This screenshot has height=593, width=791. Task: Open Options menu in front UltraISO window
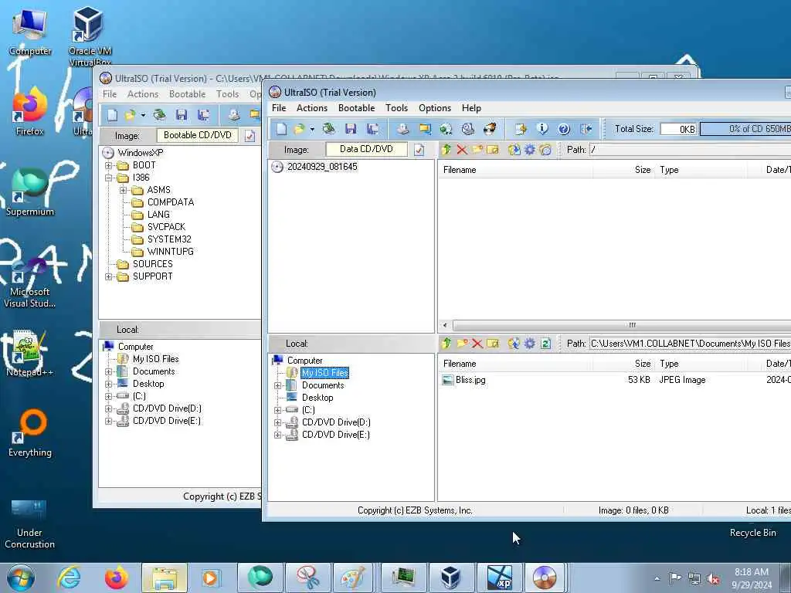point(435,108)
